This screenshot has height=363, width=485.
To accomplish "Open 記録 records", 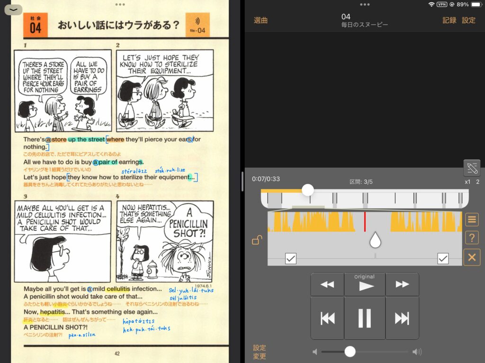I will (449, 20).
